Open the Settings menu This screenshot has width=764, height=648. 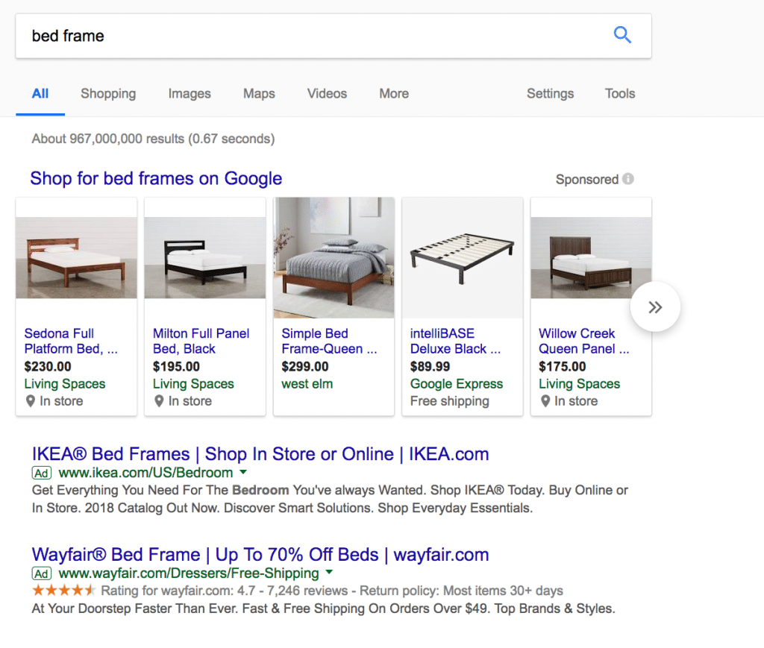pos(550,93)
